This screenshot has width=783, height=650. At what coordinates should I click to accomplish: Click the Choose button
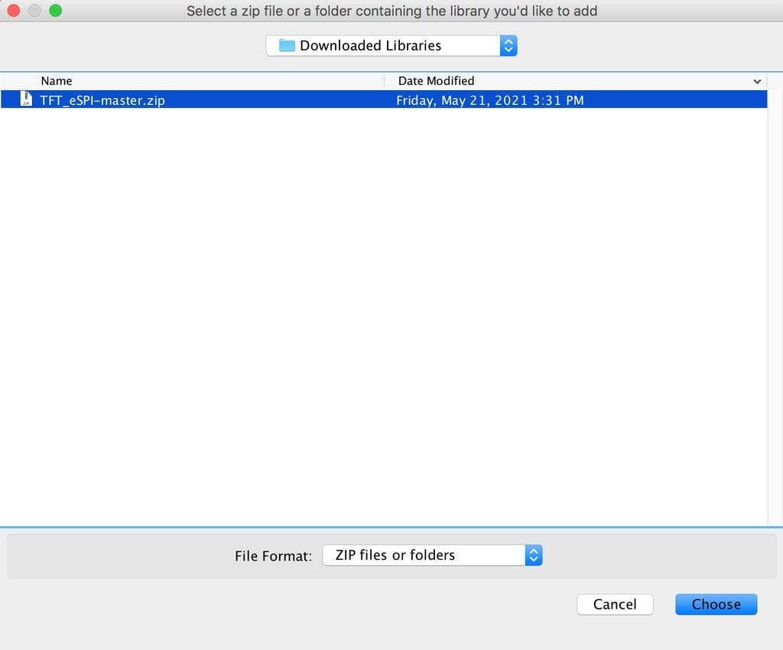(x=716, y=604)
